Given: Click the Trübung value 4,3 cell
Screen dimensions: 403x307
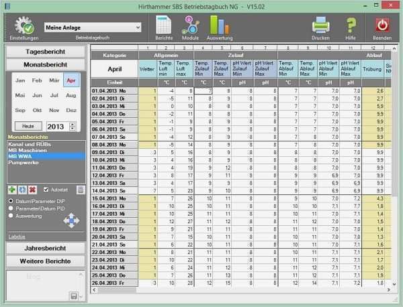Looking at the screenshot, I should point(373,198).
